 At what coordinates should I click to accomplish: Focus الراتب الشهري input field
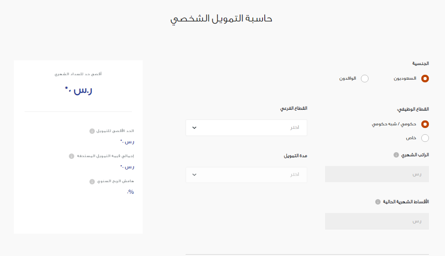pyautogui.click(x=377, y=174)
